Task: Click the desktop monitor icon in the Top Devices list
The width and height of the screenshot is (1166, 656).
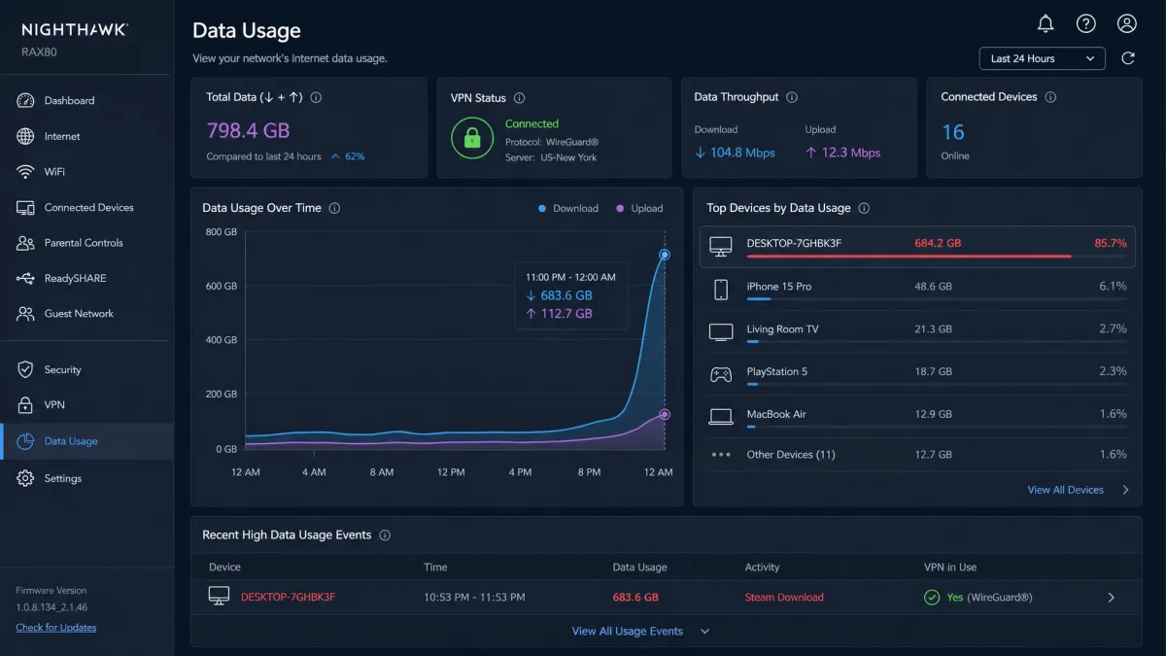Action: point(721,246)
